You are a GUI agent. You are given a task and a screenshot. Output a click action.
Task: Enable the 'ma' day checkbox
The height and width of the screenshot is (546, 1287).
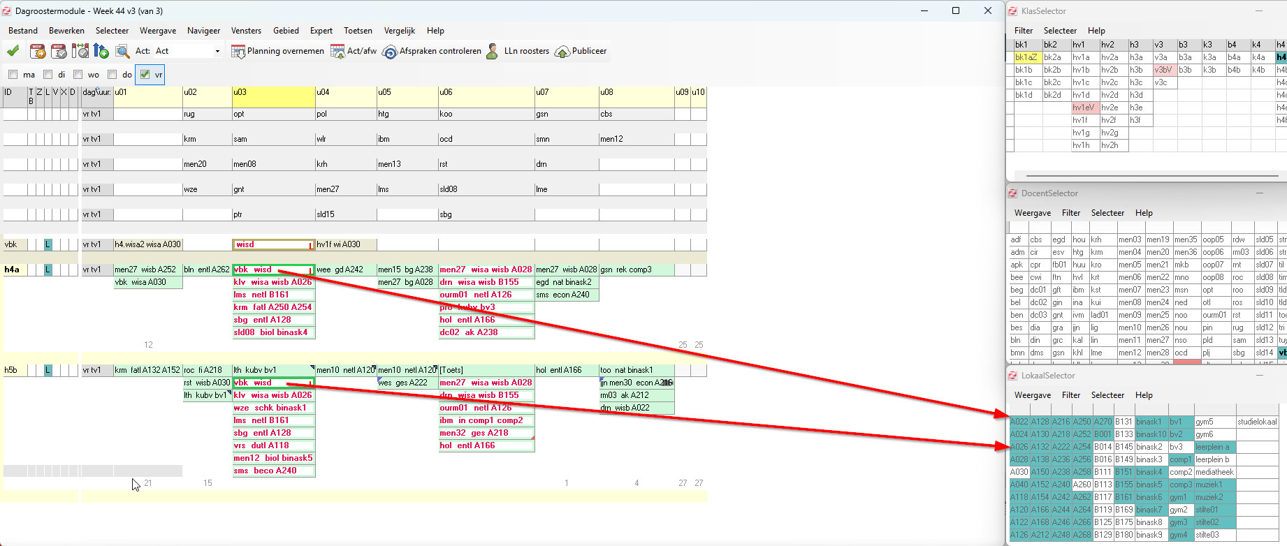pyautogui.click(x=13, y=75)
